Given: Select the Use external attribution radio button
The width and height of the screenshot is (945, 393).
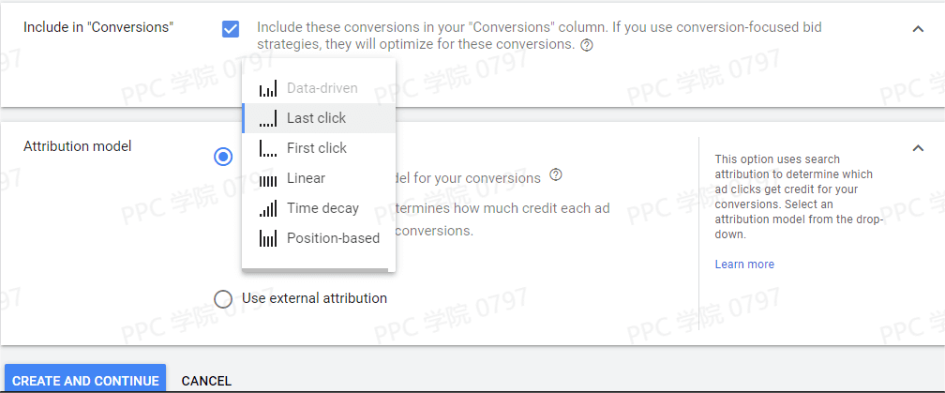Looking at the screenshot, I should [223, 298].
